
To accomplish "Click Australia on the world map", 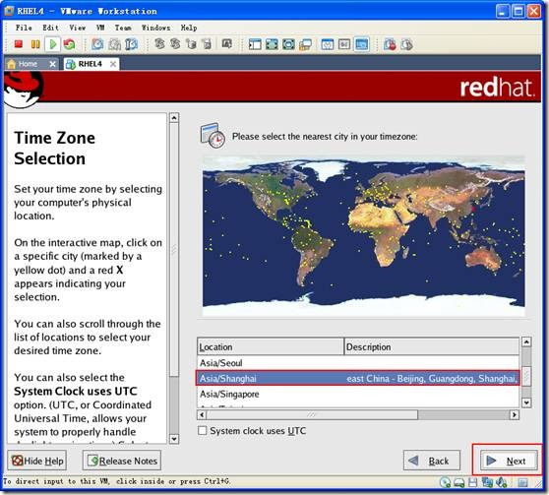I will click(483, 259).
